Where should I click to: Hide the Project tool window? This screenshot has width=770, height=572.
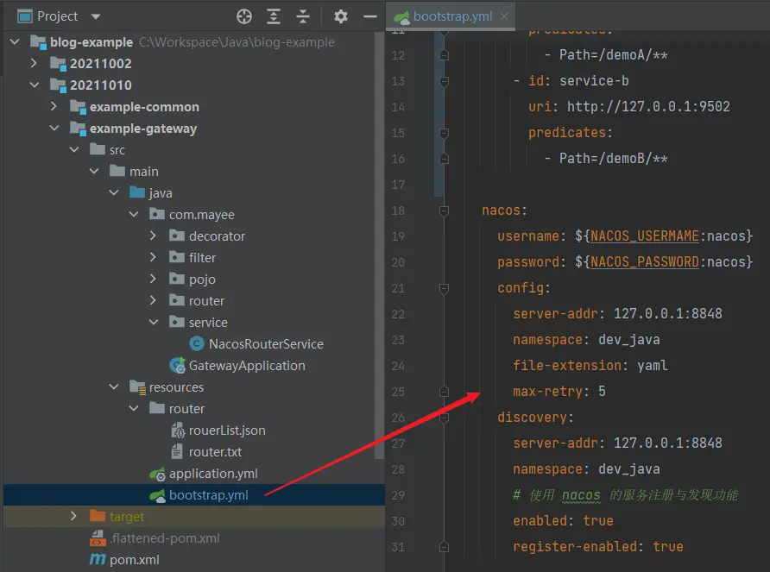pos(369,16)
